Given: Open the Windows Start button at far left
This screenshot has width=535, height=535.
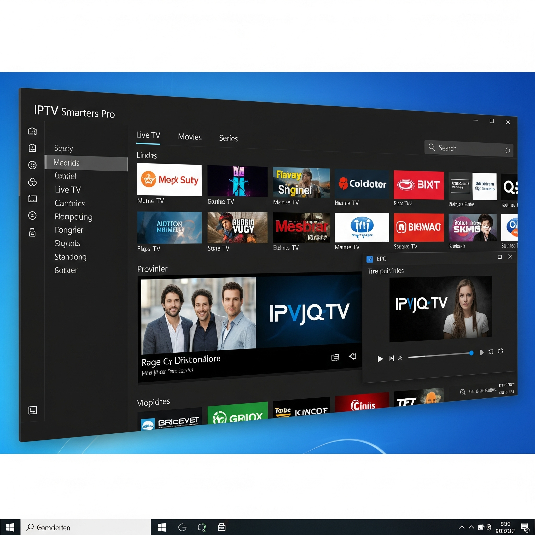Looking at the screenshot, I should (10, 527).
